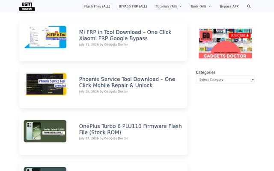The height and width of the screenshot is (171, 274).
Task: Open Gadgets Doctor author link under Phoenix post
Action: click(x=116, y=91)
